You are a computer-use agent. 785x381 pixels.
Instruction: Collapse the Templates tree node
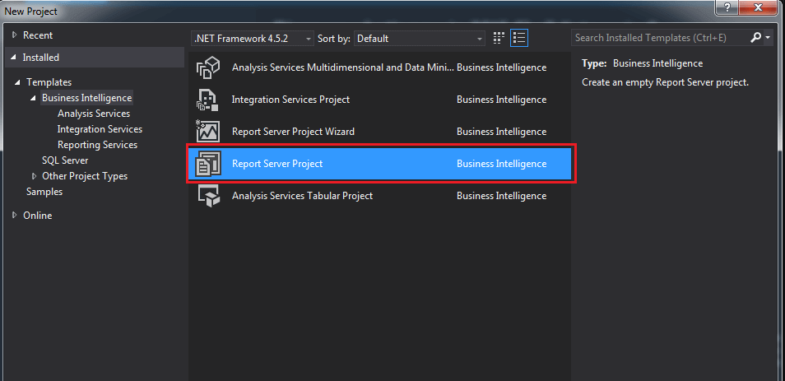(18, 82)
